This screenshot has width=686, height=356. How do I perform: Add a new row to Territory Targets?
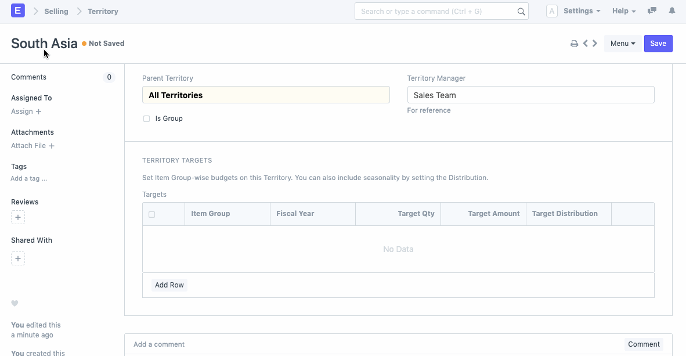(x=169, y=285)
